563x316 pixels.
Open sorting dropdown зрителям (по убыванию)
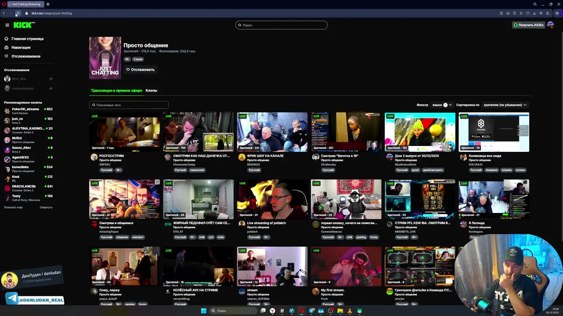tap(505, 105)
